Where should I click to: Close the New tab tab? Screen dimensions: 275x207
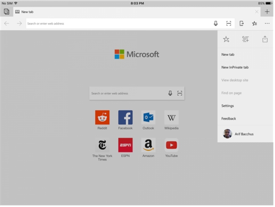coord(257,12)
